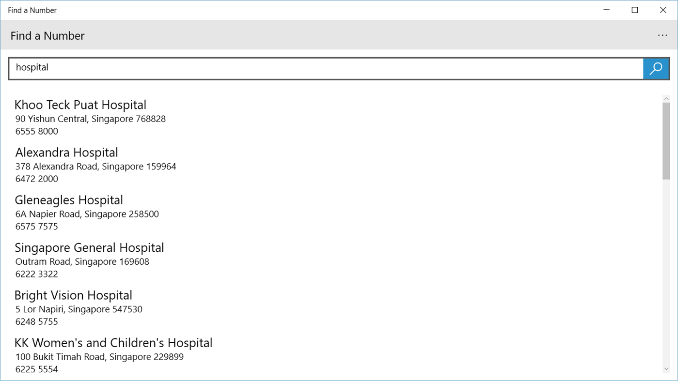Click the phone number 6225 5554
The height and width of the screenshot is (381, 678).
[x=36, y=369]
